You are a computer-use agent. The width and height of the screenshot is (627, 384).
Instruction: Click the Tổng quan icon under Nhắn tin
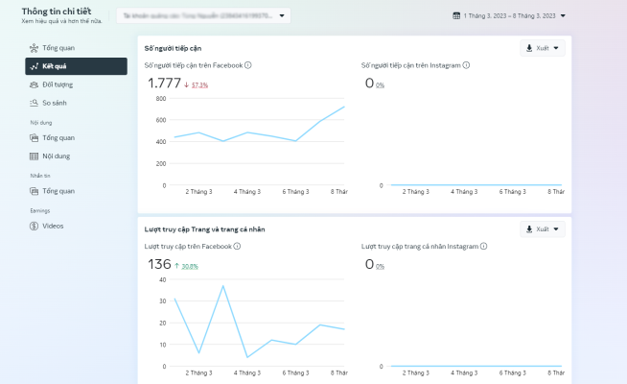coord(35,191)
